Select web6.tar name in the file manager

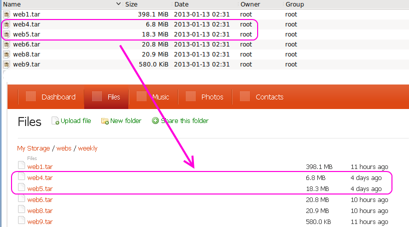click(x=27, y=44)
